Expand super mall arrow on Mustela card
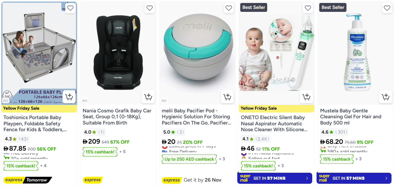Viewport: 395px width, 187px height. [x=386, y=178]
